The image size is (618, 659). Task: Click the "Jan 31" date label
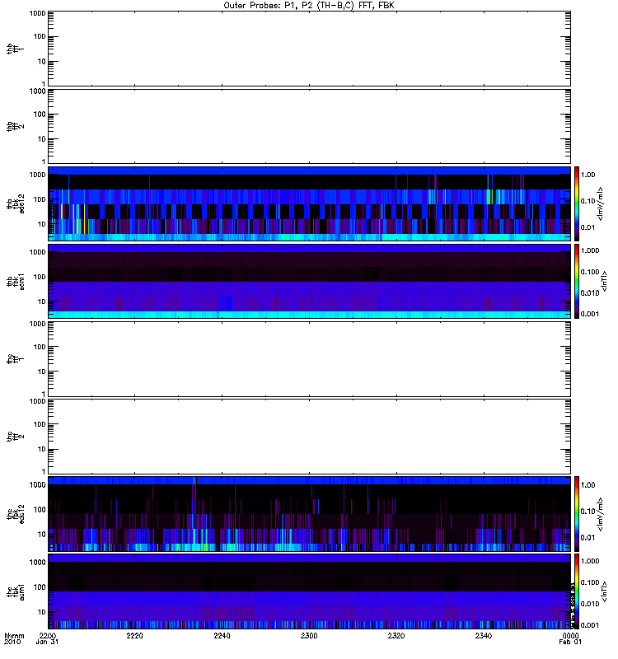click(47, 642)
